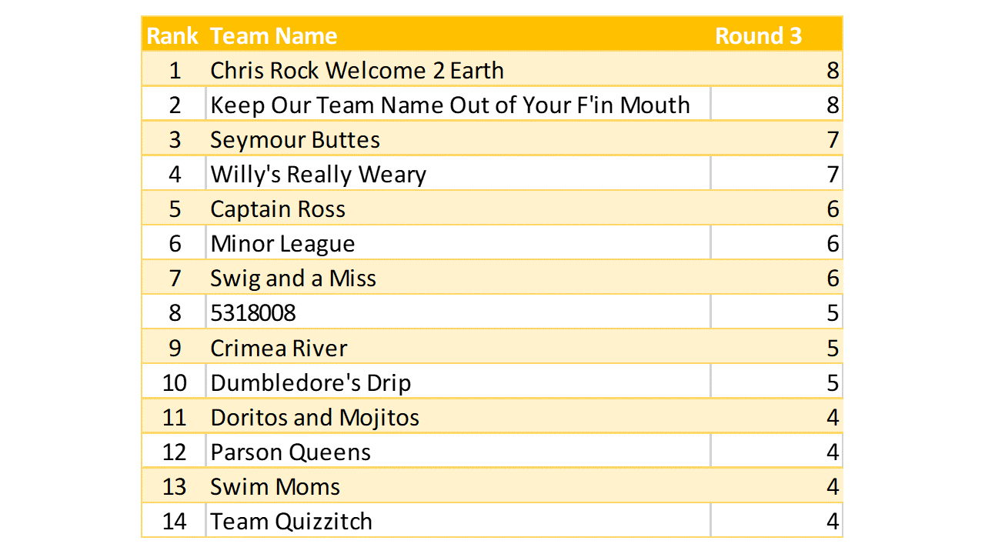
Task: Click Round 3 score for Team Quizzitch
Action: (832, 522)
